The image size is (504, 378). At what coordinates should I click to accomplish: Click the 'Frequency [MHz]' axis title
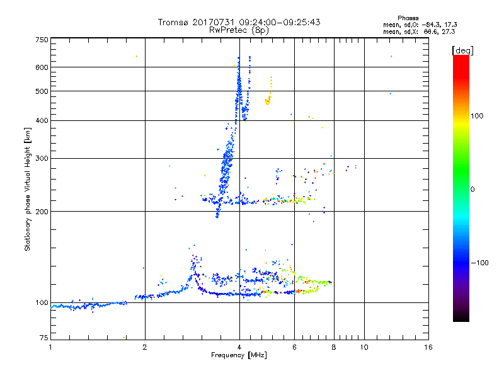click(239, 355)
